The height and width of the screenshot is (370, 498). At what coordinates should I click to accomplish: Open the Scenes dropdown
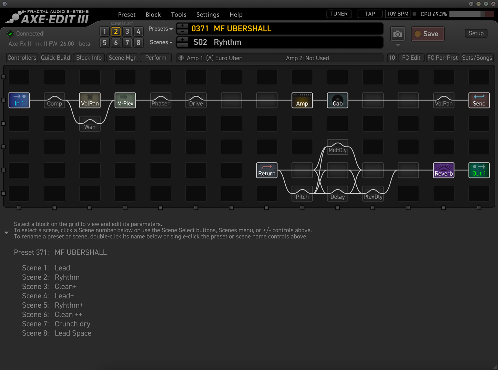click(x=160, y=42)
